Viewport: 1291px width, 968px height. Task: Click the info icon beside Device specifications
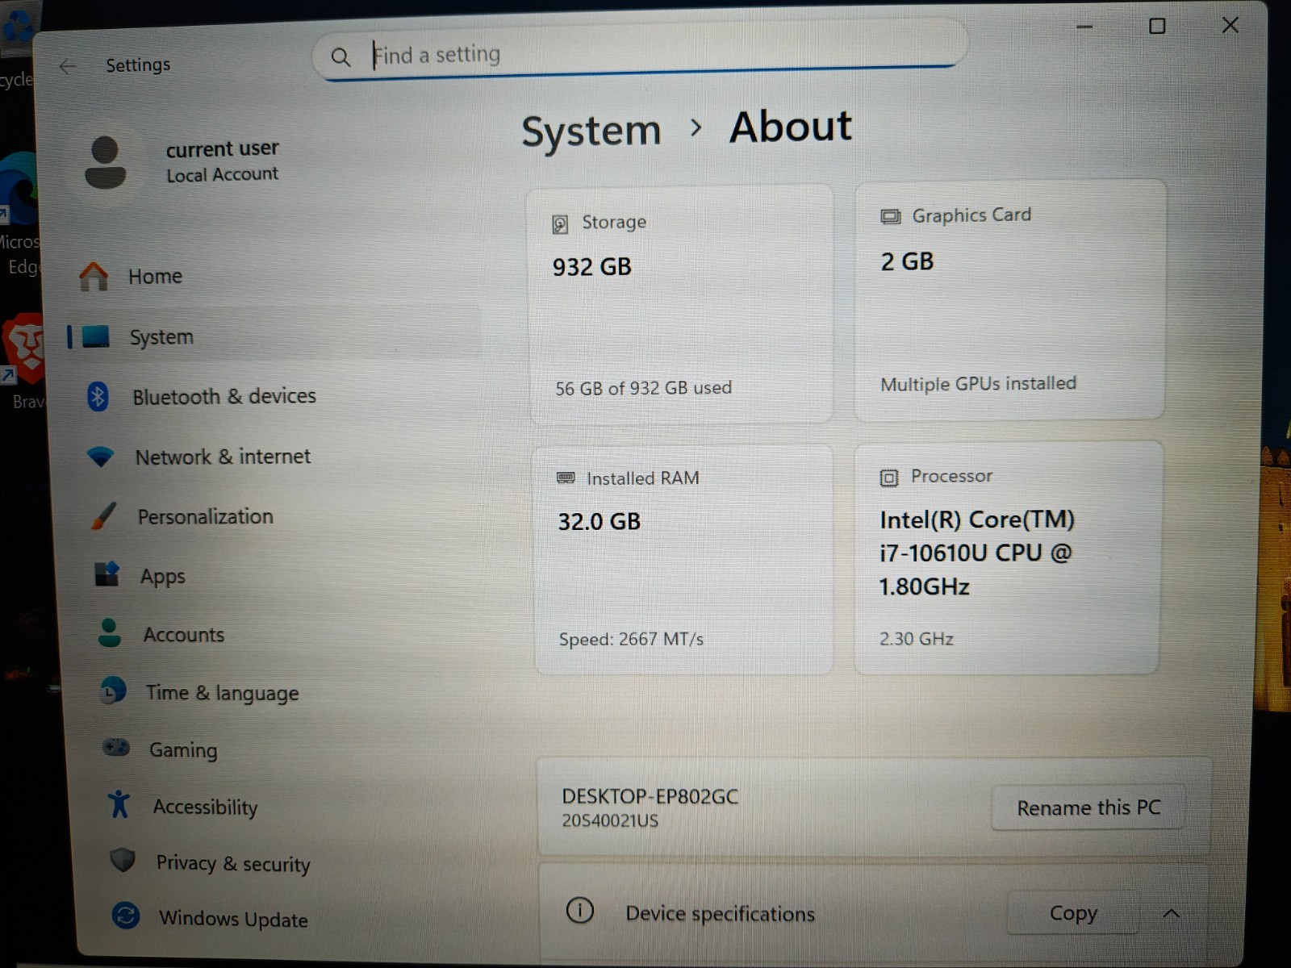(x=579, y=910)
